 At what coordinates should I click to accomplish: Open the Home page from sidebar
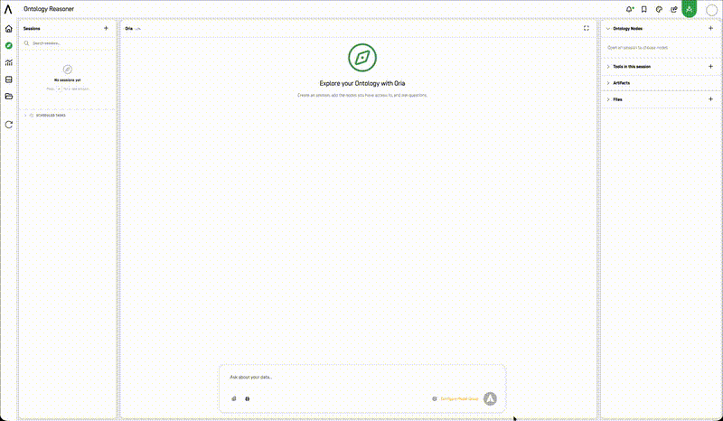(x=9, y=29)
